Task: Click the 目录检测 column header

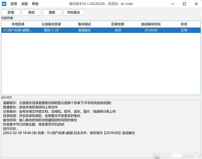Action: click(x=118, y=24)
